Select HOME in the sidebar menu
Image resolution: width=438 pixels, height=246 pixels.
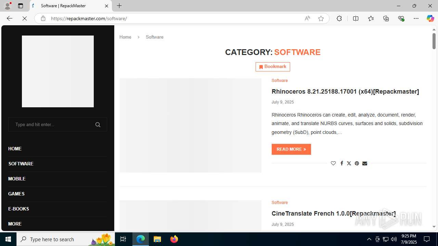15,149
